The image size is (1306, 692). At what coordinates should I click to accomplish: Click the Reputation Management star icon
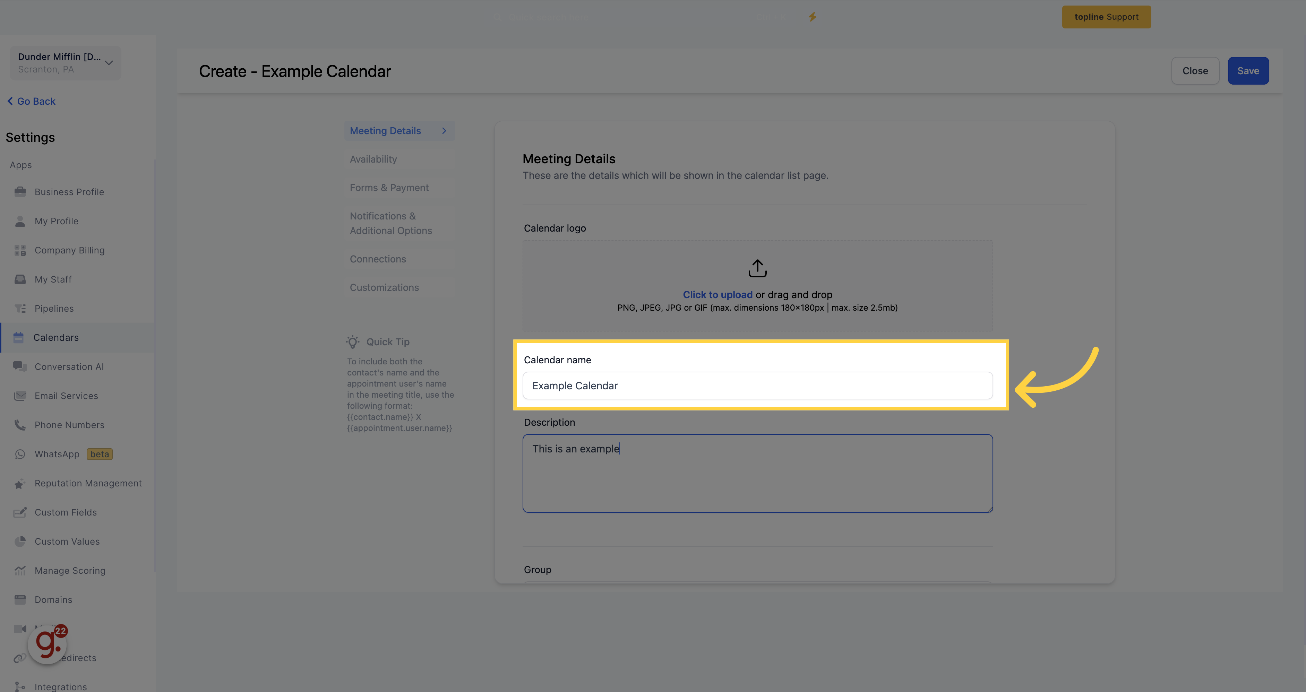point(20,484)
